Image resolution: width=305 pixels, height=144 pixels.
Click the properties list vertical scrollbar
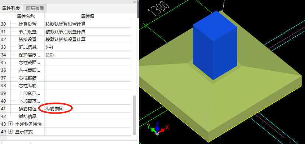point(134,115)
